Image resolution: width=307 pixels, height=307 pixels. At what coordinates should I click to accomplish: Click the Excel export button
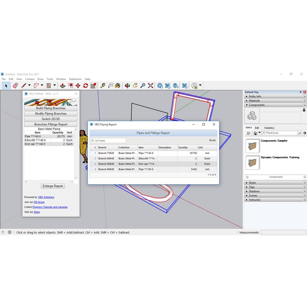pyautogui.click(x=212, y=140)
